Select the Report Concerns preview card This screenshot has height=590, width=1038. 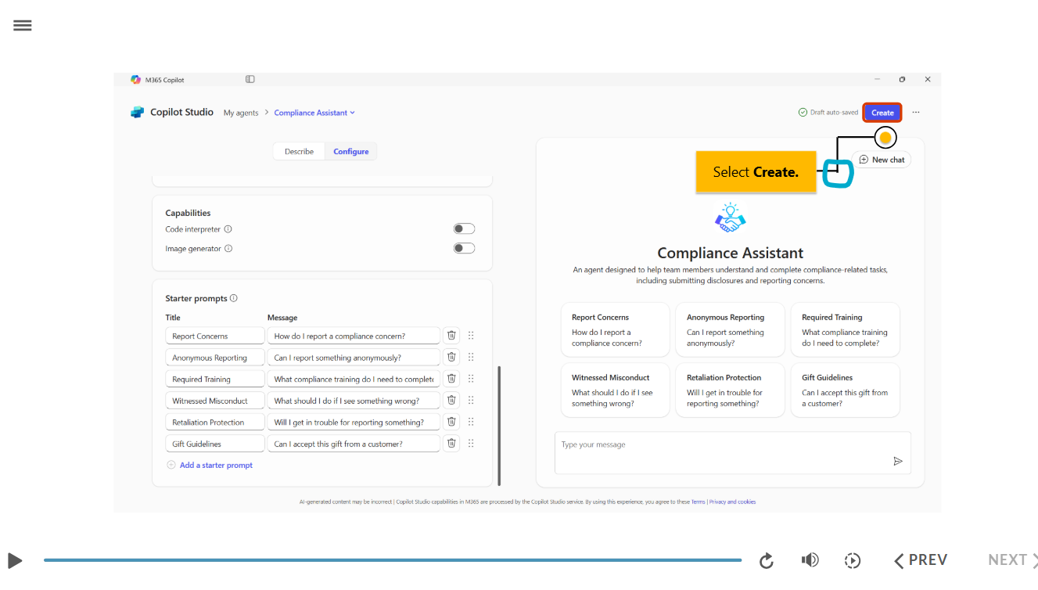615,329
